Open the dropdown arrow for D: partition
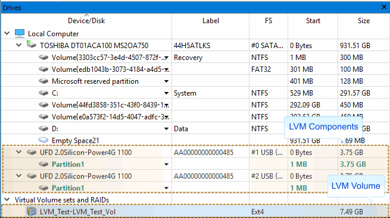390x218 pixels. 166,129
